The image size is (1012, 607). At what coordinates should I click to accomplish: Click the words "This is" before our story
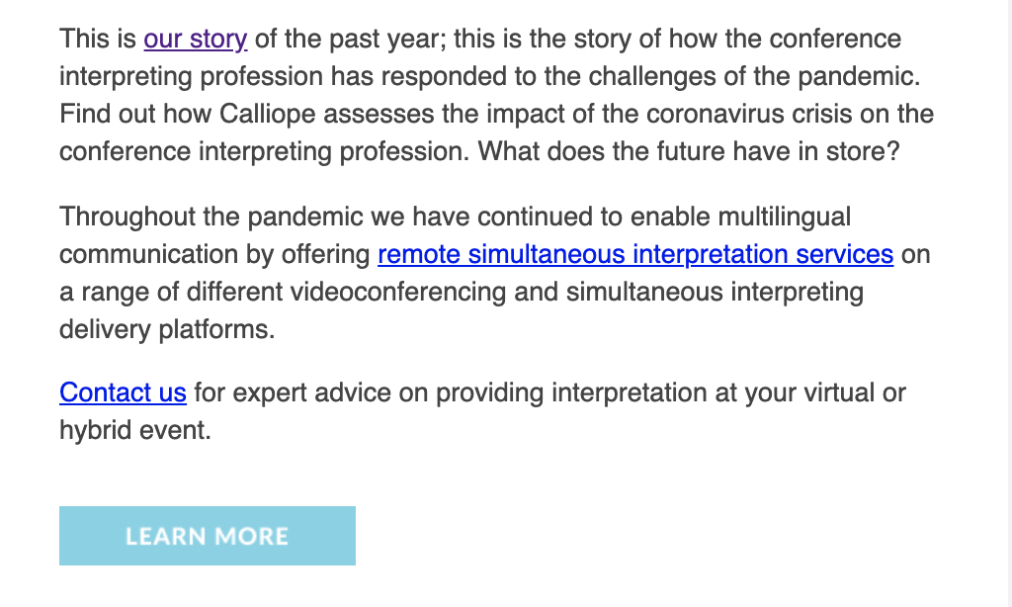pos(97,40)
